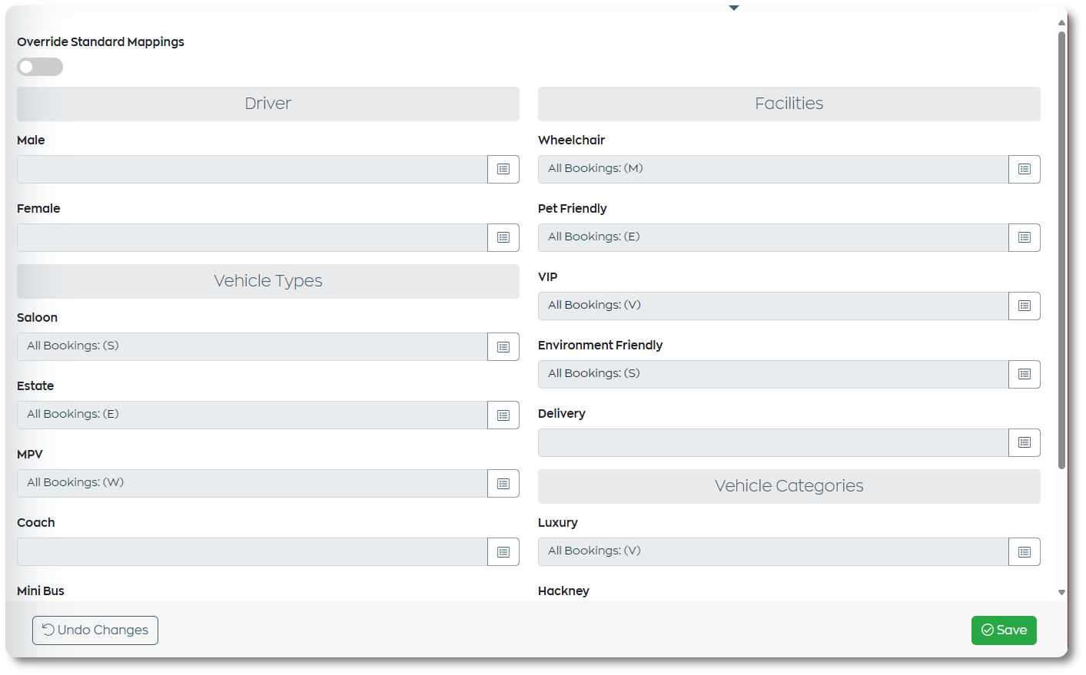The height and width of the screenshot is (675, 1086).
Task: Open list icon for Environment Friendly mapping
Action: coord(1025,374)
